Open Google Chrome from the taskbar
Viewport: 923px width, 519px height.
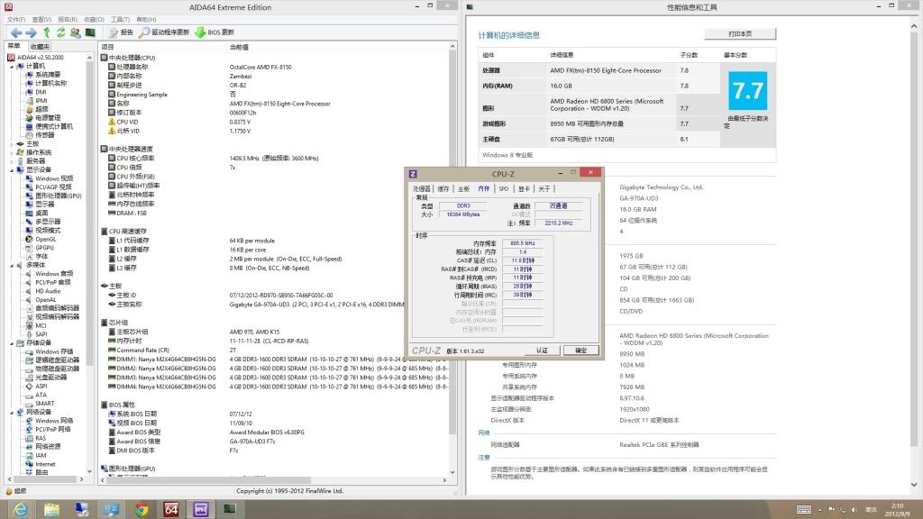coord(142,509)
